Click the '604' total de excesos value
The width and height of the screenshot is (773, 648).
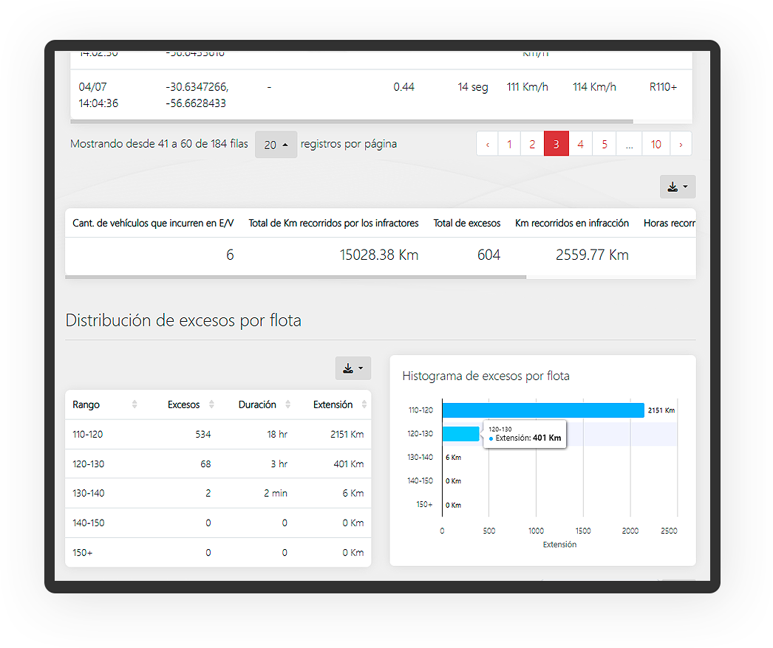pyautogui.click(x=488, y=255)
